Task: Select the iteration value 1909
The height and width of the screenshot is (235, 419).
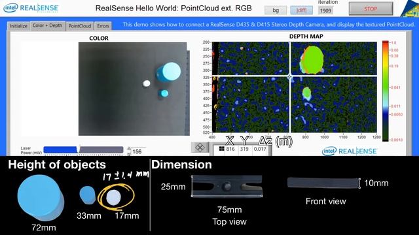Action: [x=325, y=10]
